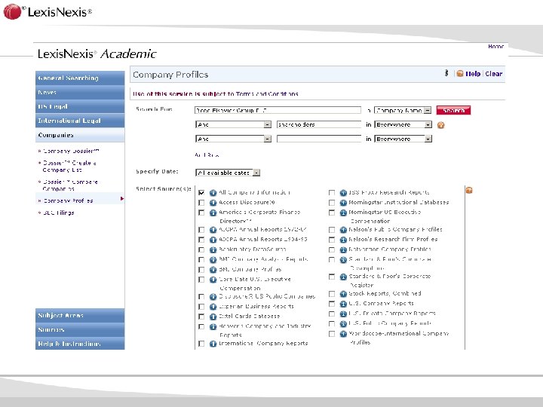Open info for U.S. Company Reports
The height and width of the screenshot is (407, 543).
343,304
